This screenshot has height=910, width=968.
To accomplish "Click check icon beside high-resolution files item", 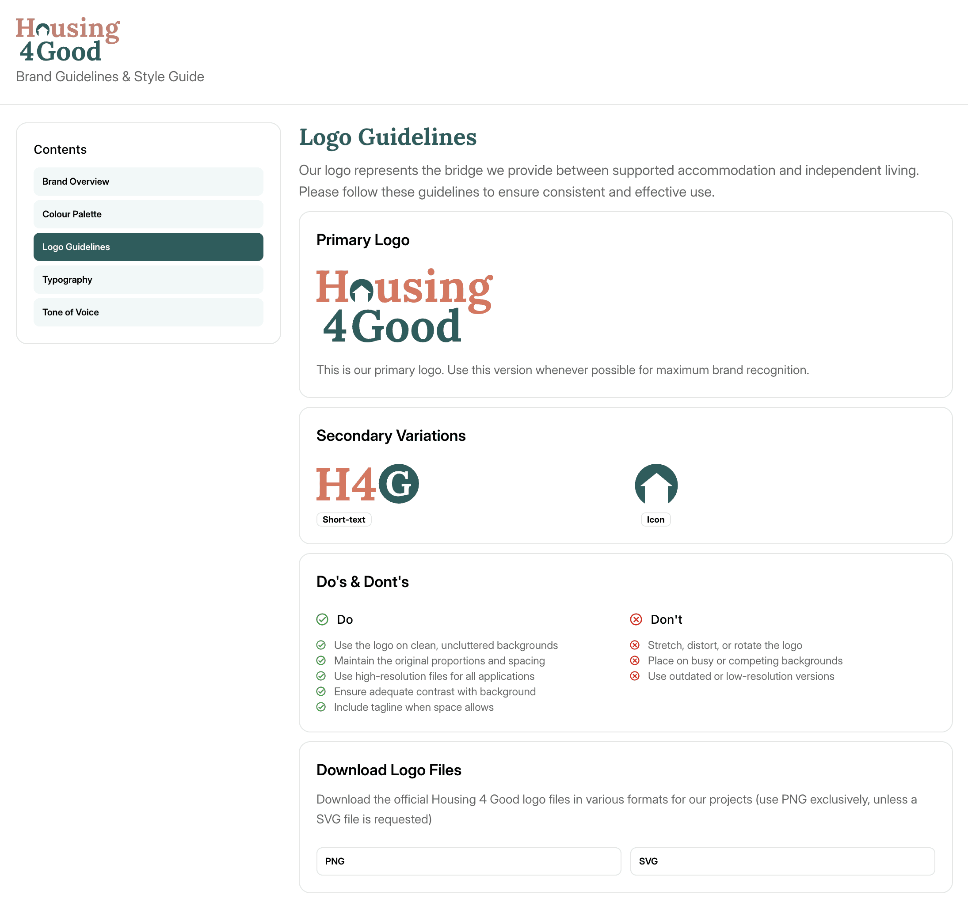I will [x=321, y=676].
